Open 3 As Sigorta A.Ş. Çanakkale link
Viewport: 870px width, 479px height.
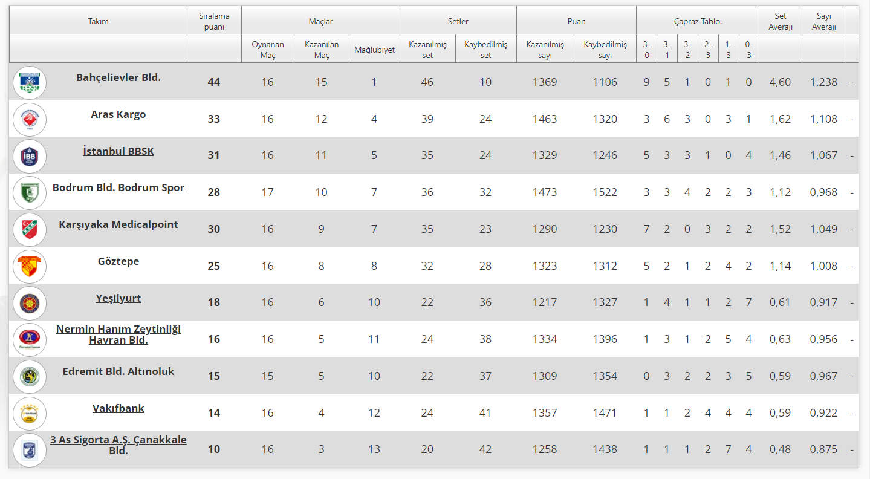click(x=118, y=445)
